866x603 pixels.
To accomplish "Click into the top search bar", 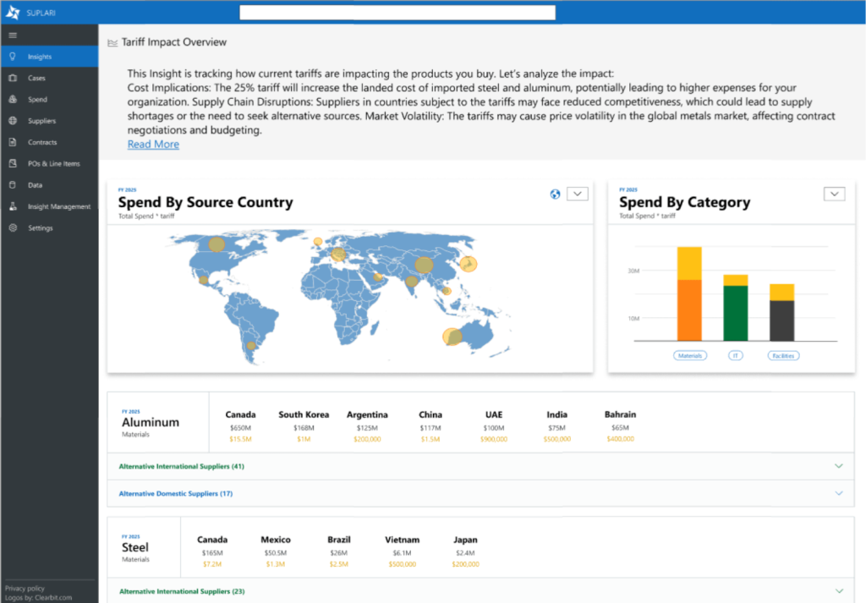I will coord(397,12).
